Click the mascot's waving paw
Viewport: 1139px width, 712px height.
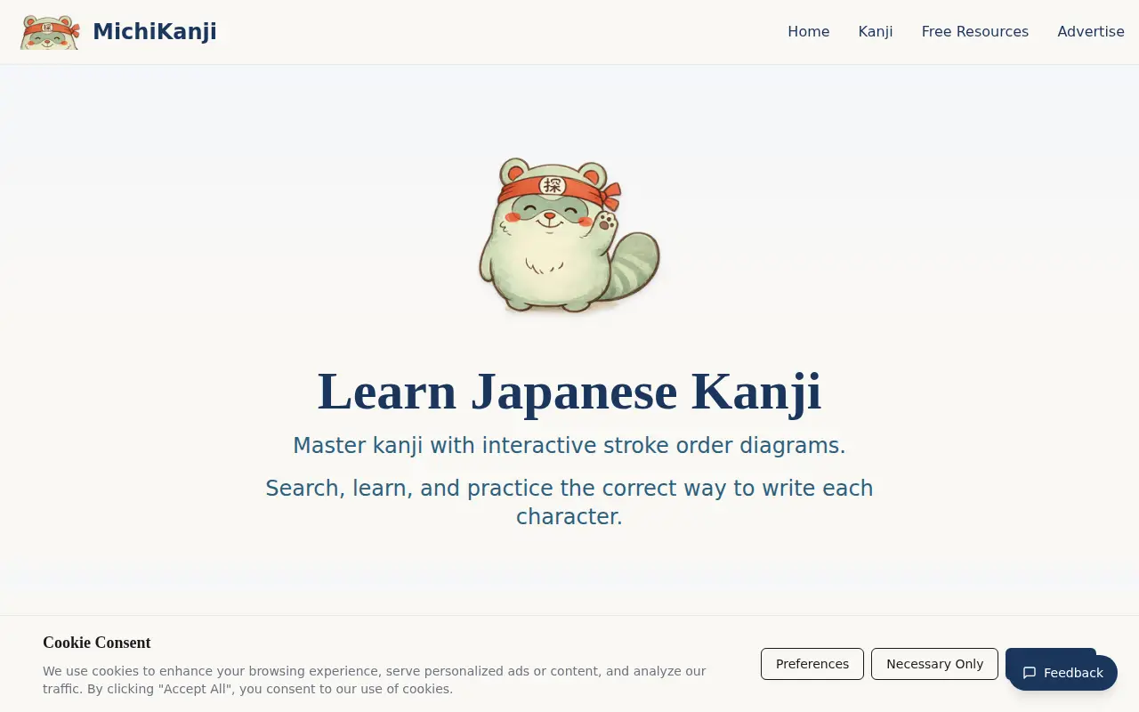607,221
